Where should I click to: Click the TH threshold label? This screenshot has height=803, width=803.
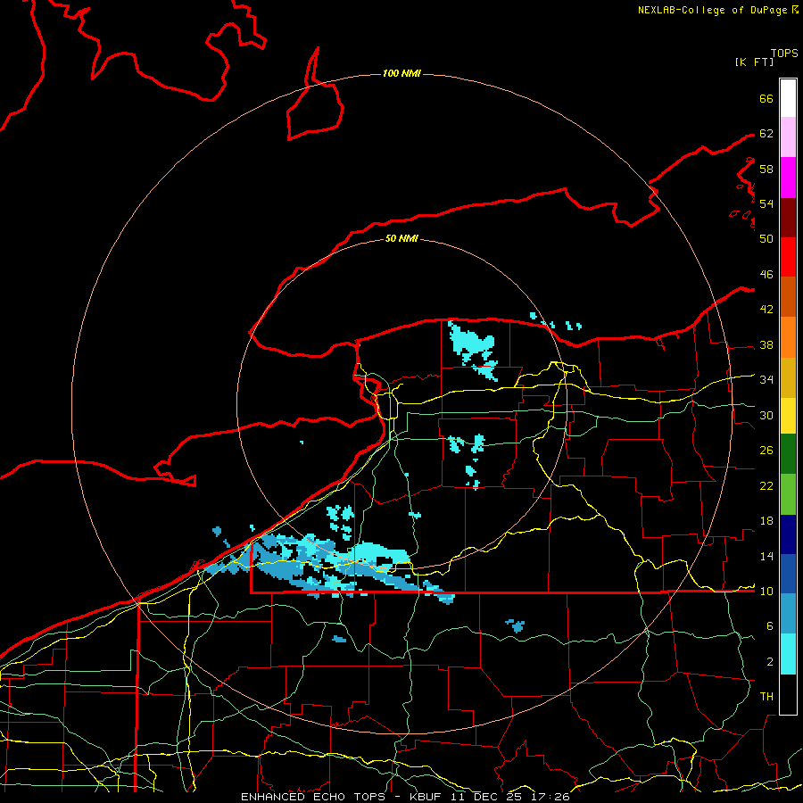[766, 696]
